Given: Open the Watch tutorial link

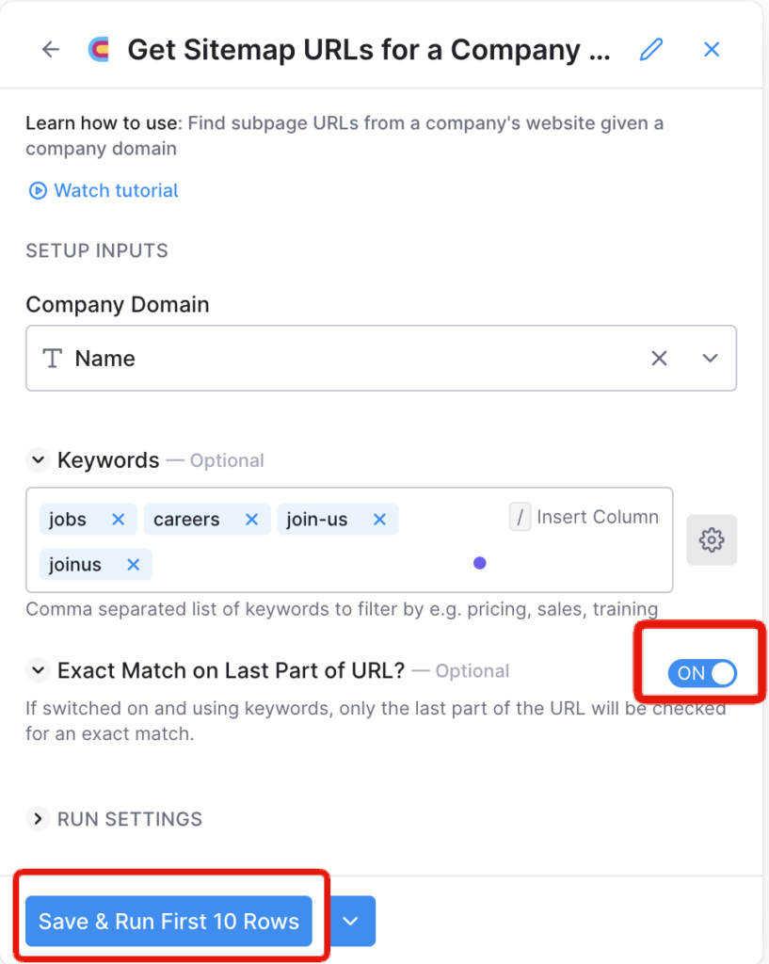Looking at the screenshot, I should (104, 190).
